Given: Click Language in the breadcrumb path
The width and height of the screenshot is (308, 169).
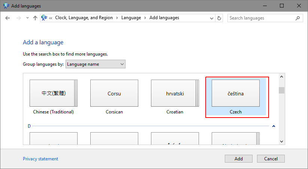Looking at the screenshot, I should point(131,18).
